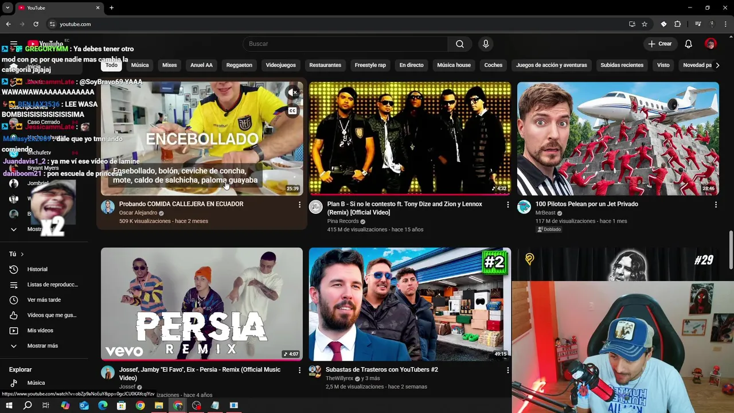The height and width of the screenshot is (413, 734).
Task: Open Windows Start menu
Action: pyautogui.click(x=9, y=406)
